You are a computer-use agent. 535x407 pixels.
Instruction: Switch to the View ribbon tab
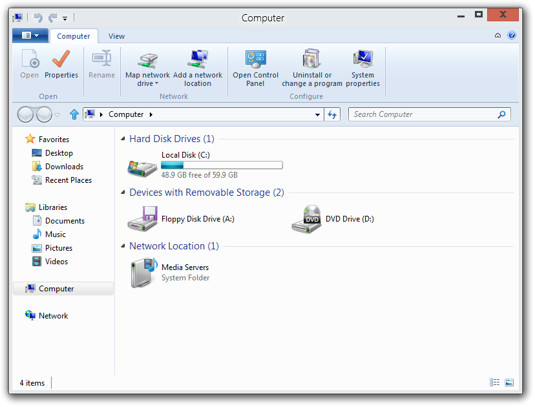116,36
